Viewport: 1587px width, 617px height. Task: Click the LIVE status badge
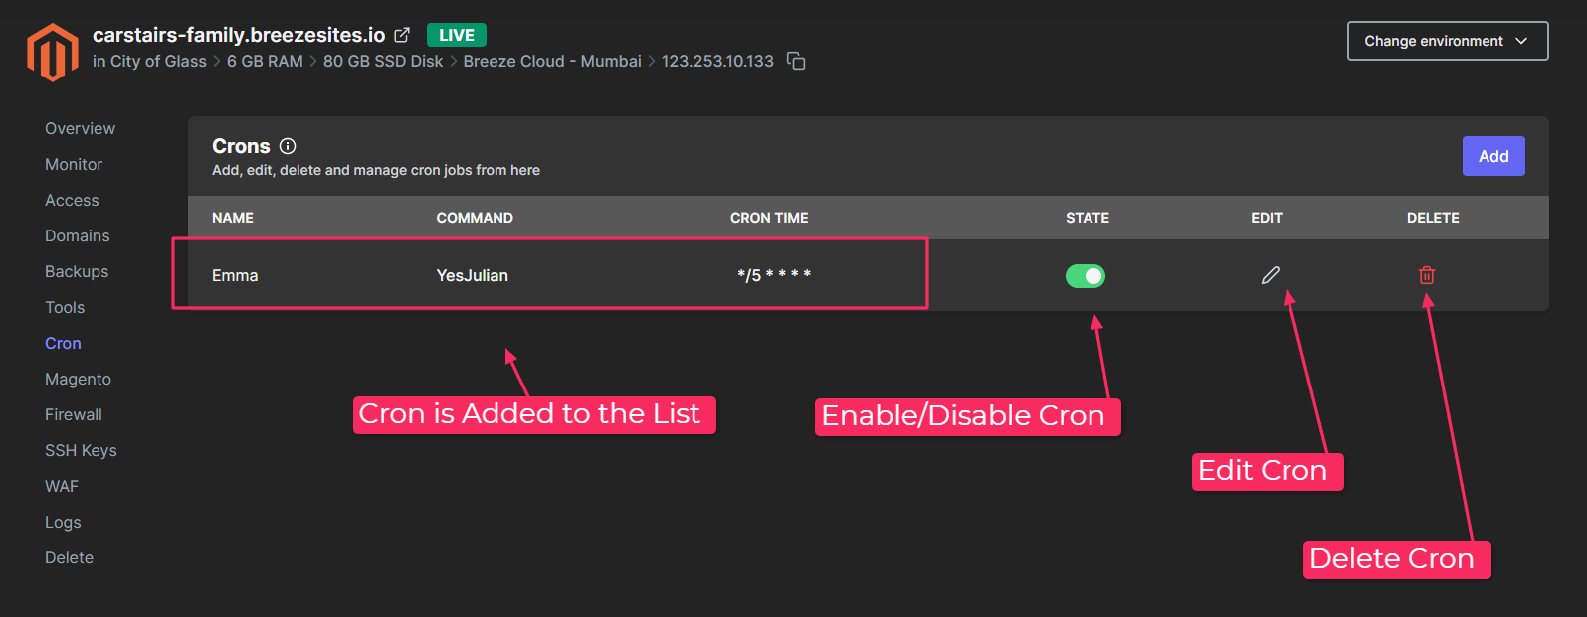457,35
